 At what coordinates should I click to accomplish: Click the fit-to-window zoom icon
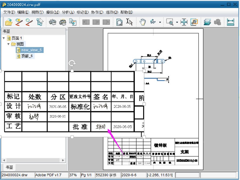click(x=184, y=22)
